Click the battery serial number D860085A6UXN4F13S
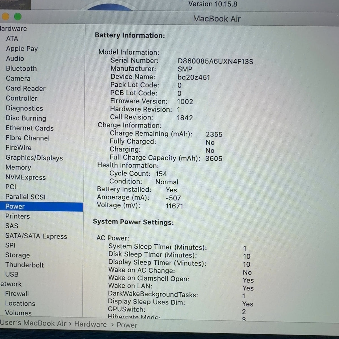Screen dimensions: 339x339 216,61
